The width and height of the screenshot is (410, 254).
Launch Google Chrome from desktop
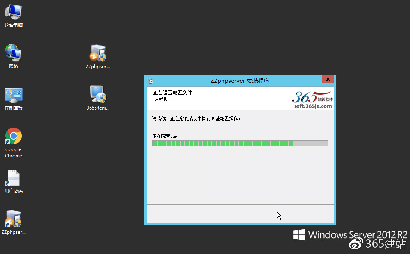(13, 143)
